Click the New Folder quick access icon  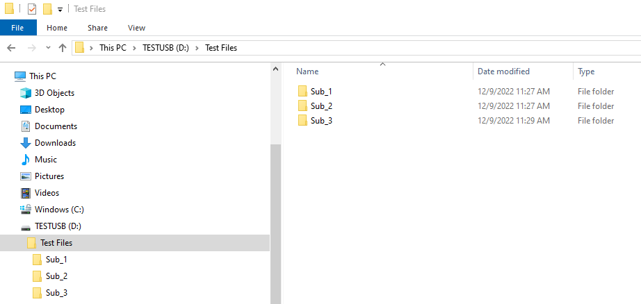point(47,8)
